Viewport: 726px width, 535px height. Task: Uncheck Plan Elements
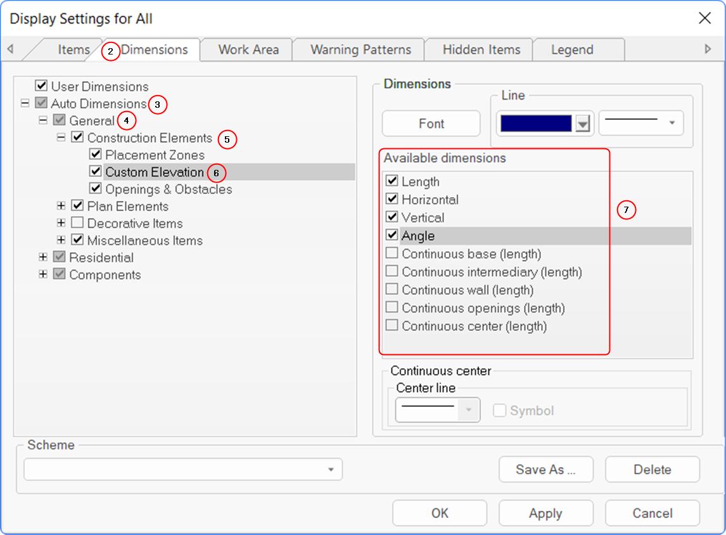pos(77,205)
